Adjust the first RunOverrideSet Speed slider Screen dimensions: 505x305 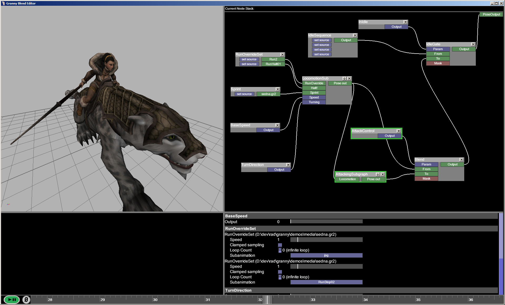tap(326, 240)
